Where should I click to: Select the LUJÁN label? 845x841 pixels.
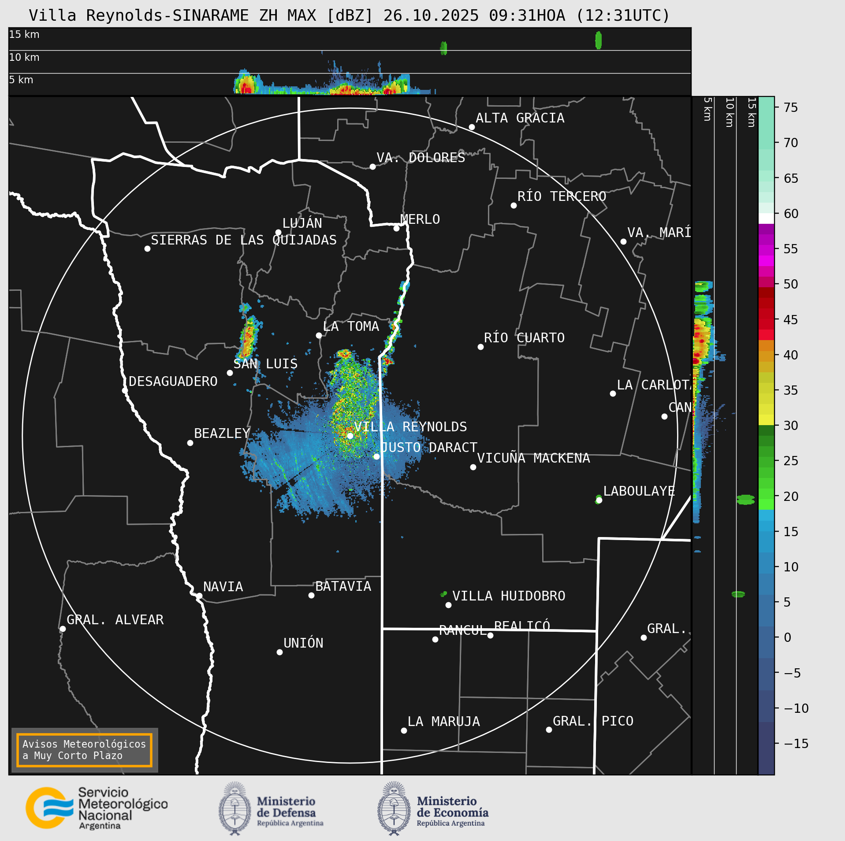click(x=302, y=223)
